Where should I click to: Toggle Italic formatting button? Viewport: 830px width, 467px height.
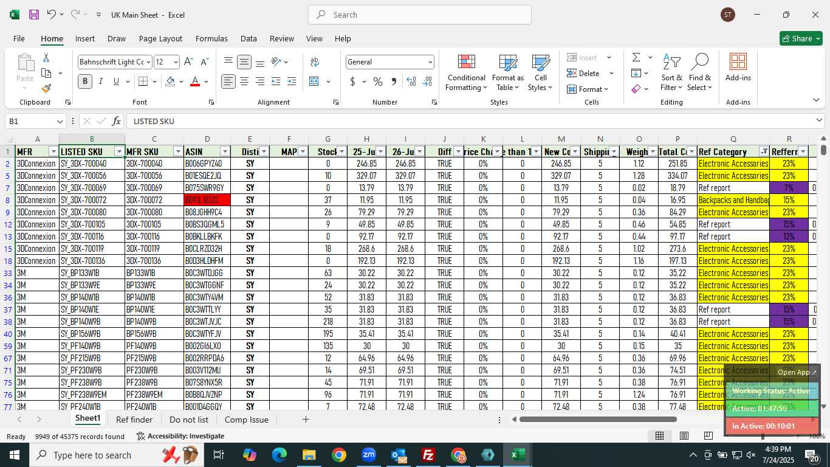[x=100, y=81]
